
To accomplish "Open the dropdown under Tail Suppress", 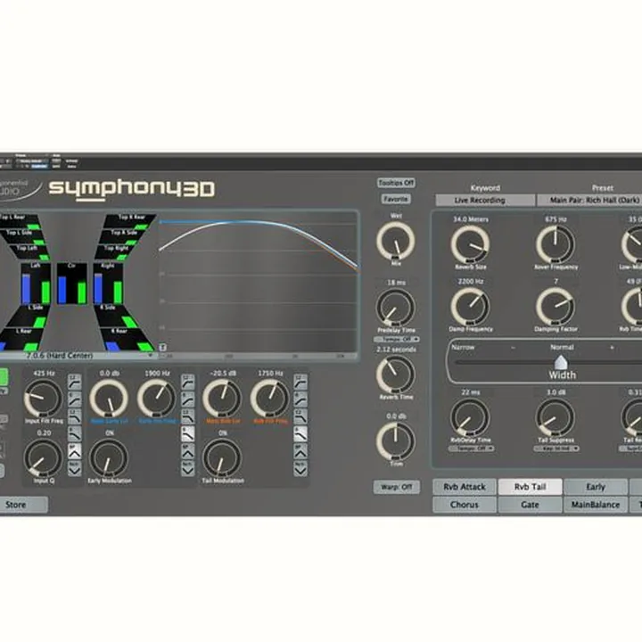I will [556, 449].
